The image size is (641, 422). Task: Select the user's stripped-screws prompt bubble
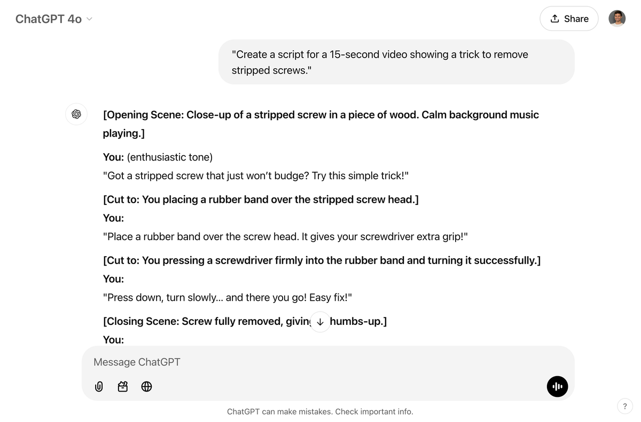pyautogui.click(x=396, y=62)
